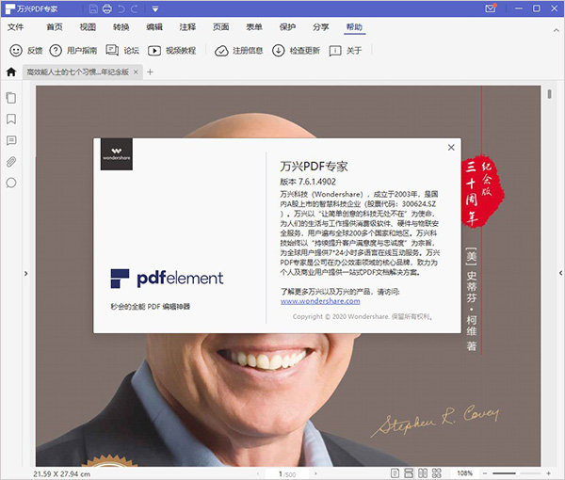Add a new tab with plus icon

tap(151, 72)
